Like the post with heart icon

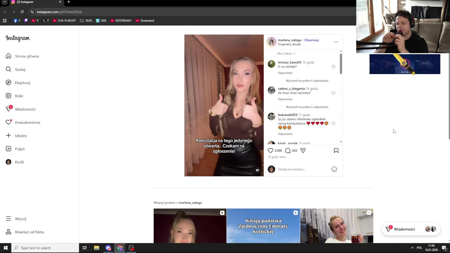tap(270, 150)
